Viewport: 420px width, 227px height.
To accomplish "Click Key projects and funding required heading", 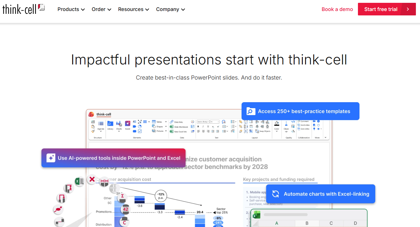I will 279,179.
